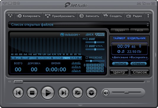Enable the BBE ViVA checkbox

tap(87, 46)
